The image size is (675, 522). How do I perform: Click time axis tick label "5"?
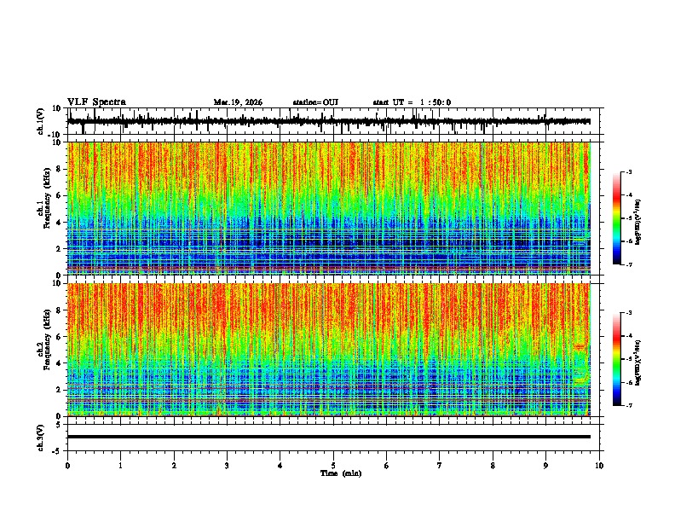(x=333, y=466)
